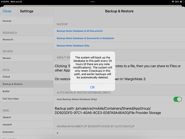Open Extension settings
This screenshot has width=185, height=139.
point(27,132)
